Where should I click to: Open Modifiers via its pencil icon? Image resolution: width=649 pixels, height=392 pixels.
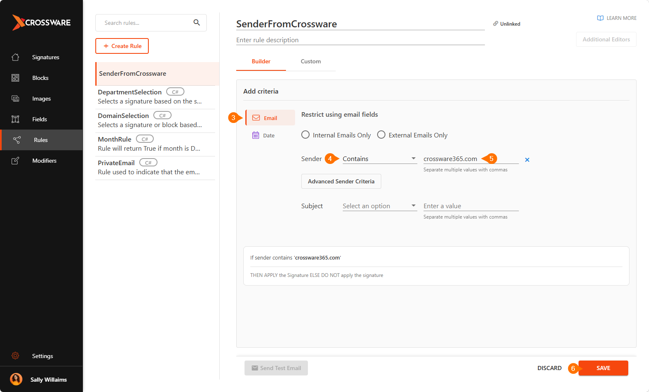pos(15,161)
